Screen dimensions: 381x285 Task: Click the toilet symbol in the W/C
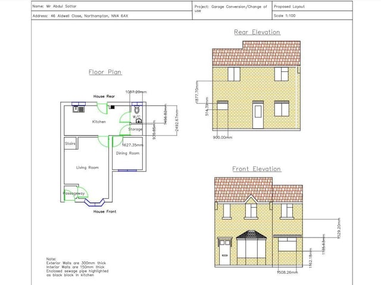pos(137,110)
